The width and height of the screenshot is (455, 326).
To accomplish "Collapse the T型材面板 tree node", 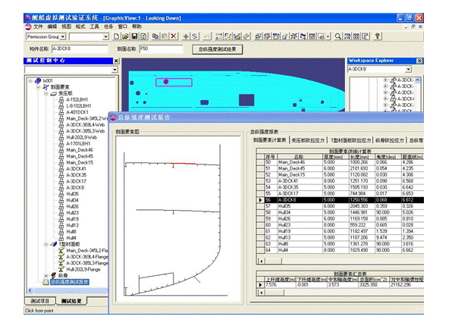I will point(46,244).
